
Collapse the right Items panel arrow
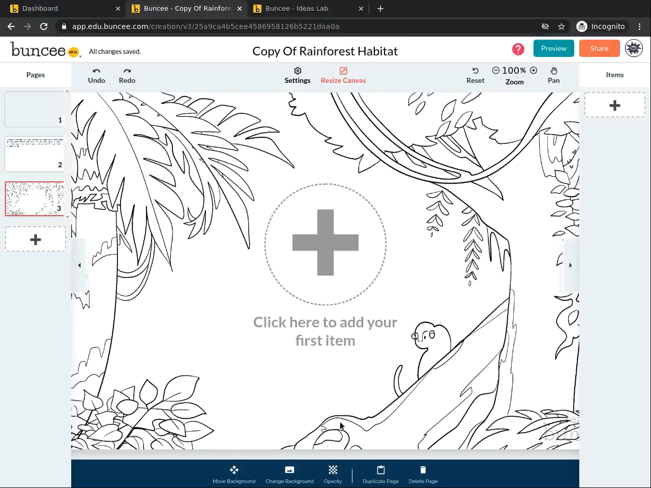(x=571, y=265)
